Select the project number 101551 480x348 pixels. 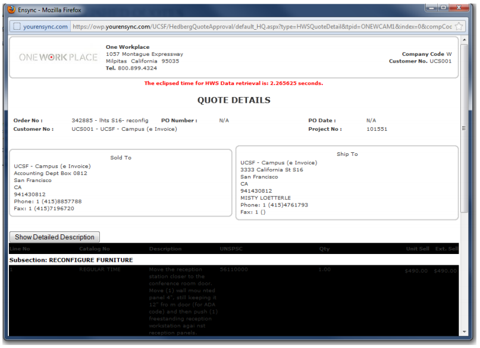coord(377,129)
